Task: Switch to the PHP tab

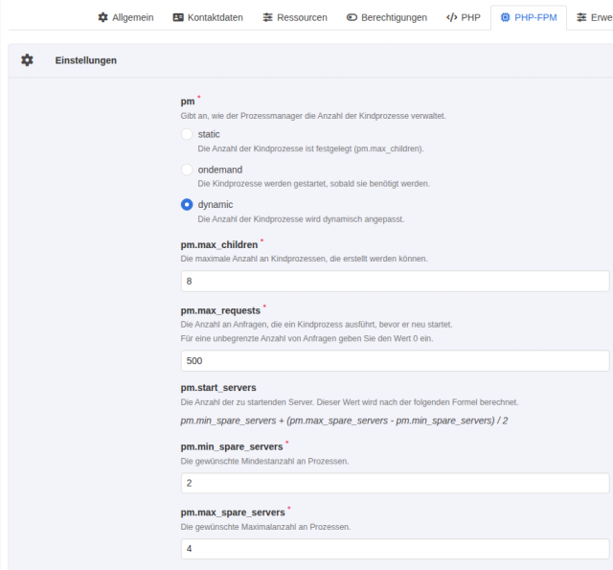Action: 464,17
